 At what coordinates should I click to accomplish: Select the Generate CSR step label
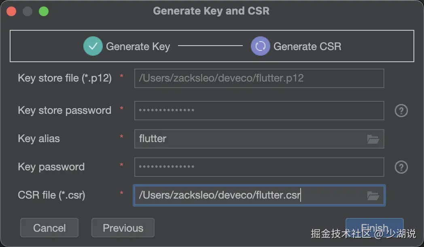307,46
